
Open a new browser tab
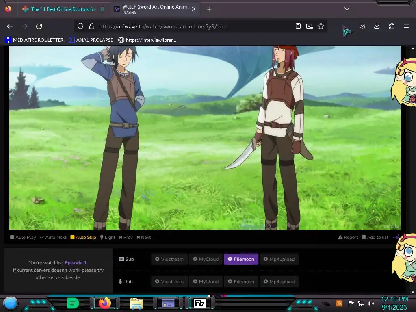click(x=209, y=9)
